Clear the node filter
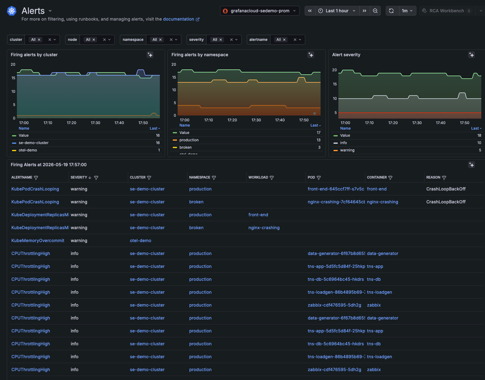The image size is (485, 380). (x=104, y=40)
